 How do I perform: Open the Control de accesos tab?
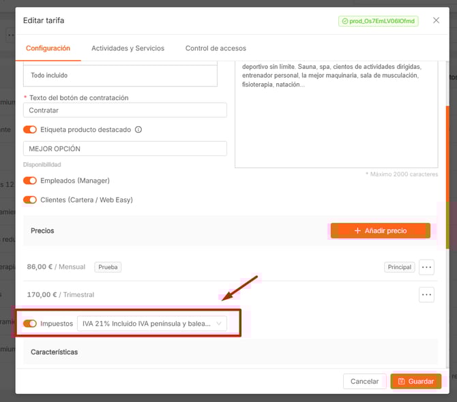tap(216, 48)
